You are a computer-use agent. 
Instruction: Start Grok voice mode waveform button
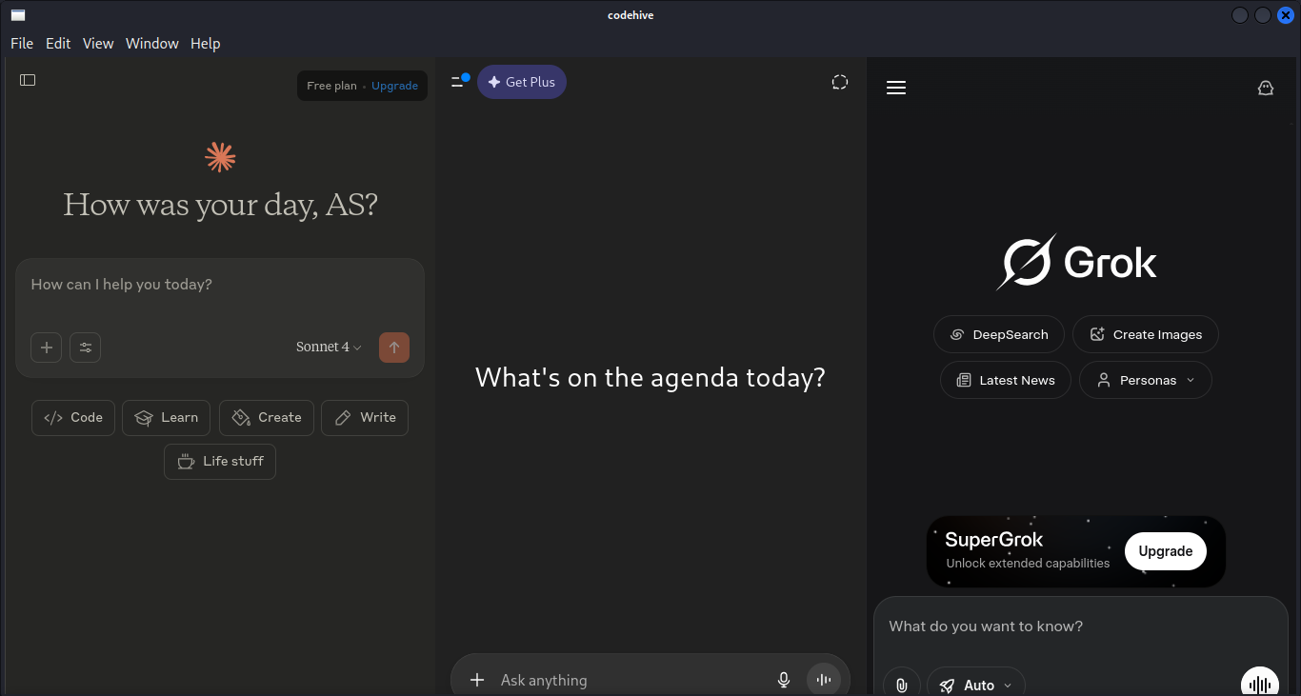coord(1260,683)
